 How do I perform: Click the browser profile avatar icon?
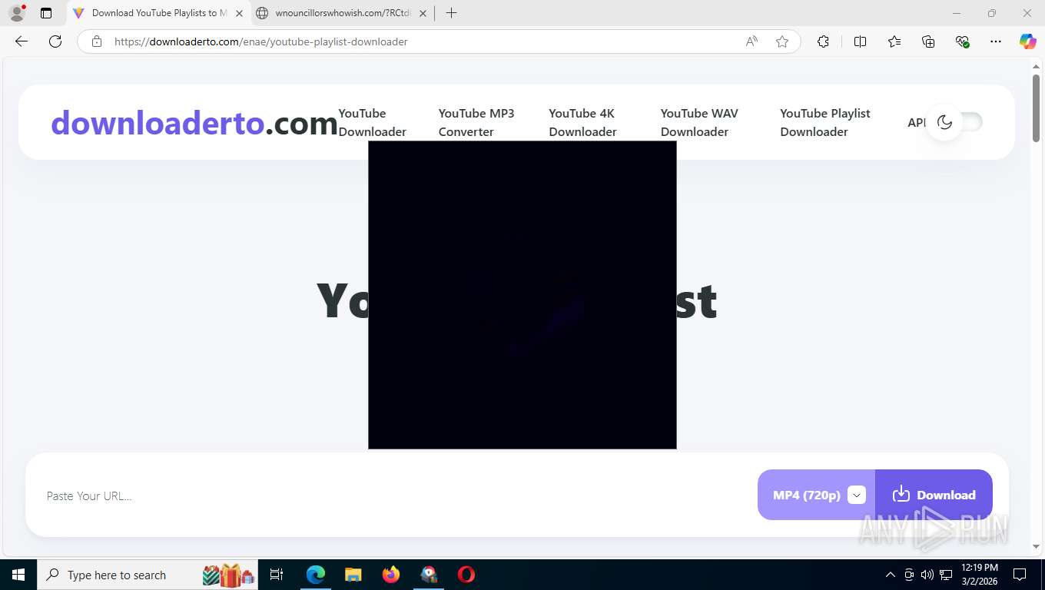17,13
